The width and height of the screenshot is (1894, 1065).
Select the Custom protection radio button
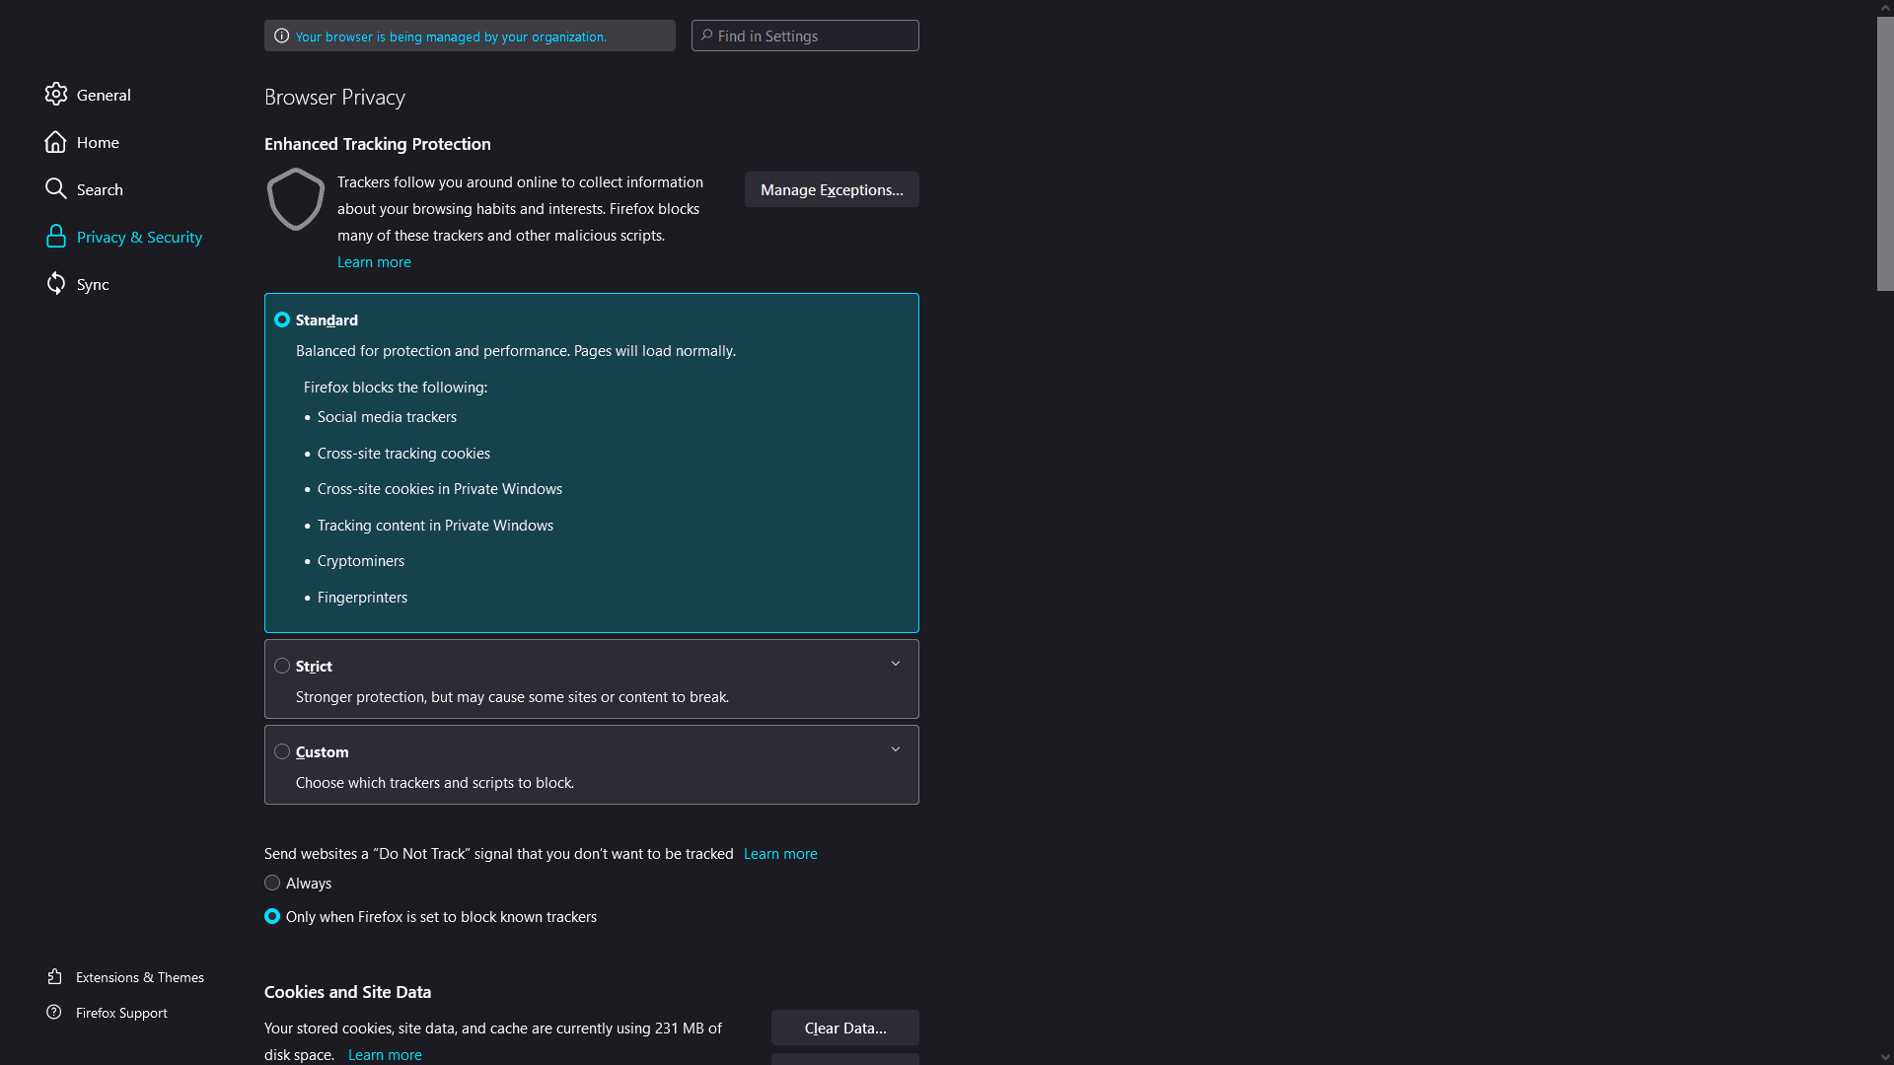pos(282,751)
